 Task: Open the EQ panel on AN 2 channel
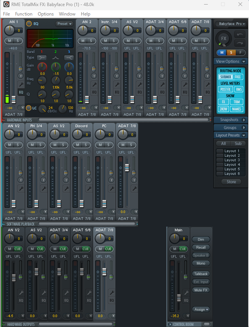pyautogui.click(x=94, y=92)
